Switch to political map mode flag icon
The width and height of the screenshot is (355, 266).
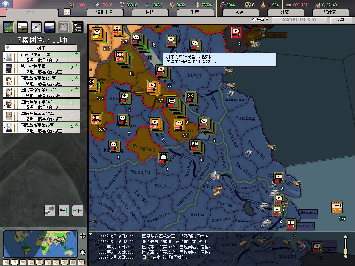pyautogui.click(x=15, y=262)
